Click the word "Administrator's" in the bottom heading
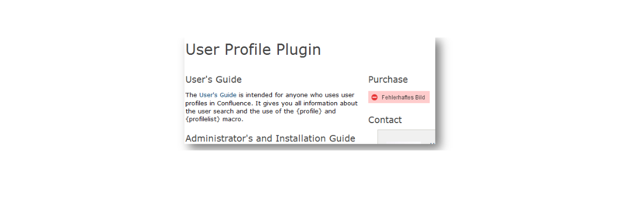 [x=219, y=139]
